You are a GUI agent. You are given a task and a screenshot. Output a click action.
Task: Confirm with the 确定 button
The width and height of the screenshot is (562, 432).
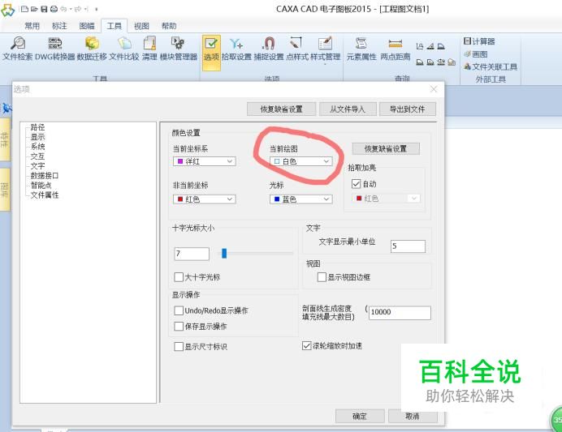click(360, 417)
